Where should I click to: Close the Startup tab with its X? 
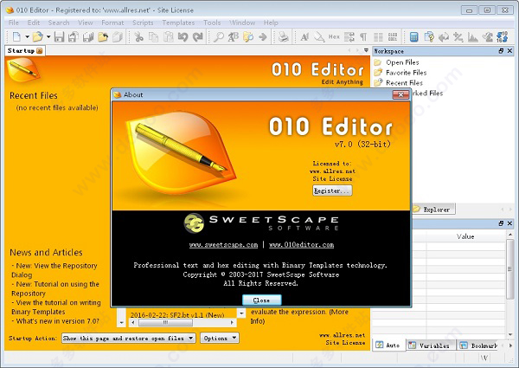pos(40,51)
